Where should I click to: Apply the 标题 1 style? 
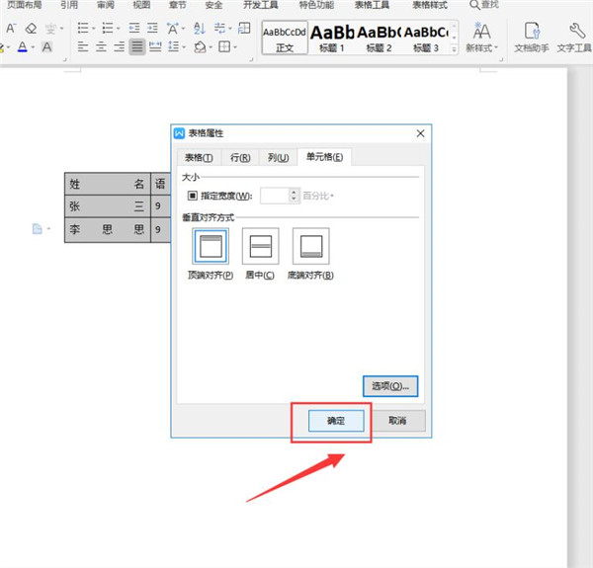(x=332, y=38)
